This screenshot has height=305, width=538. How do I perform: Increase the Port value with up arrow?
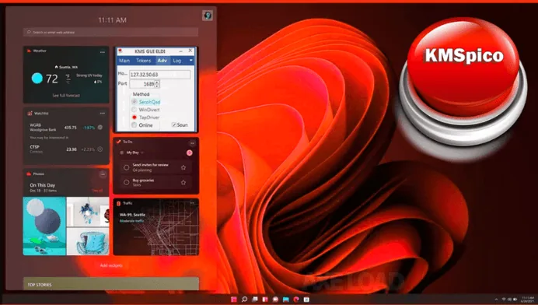point(157,82)
